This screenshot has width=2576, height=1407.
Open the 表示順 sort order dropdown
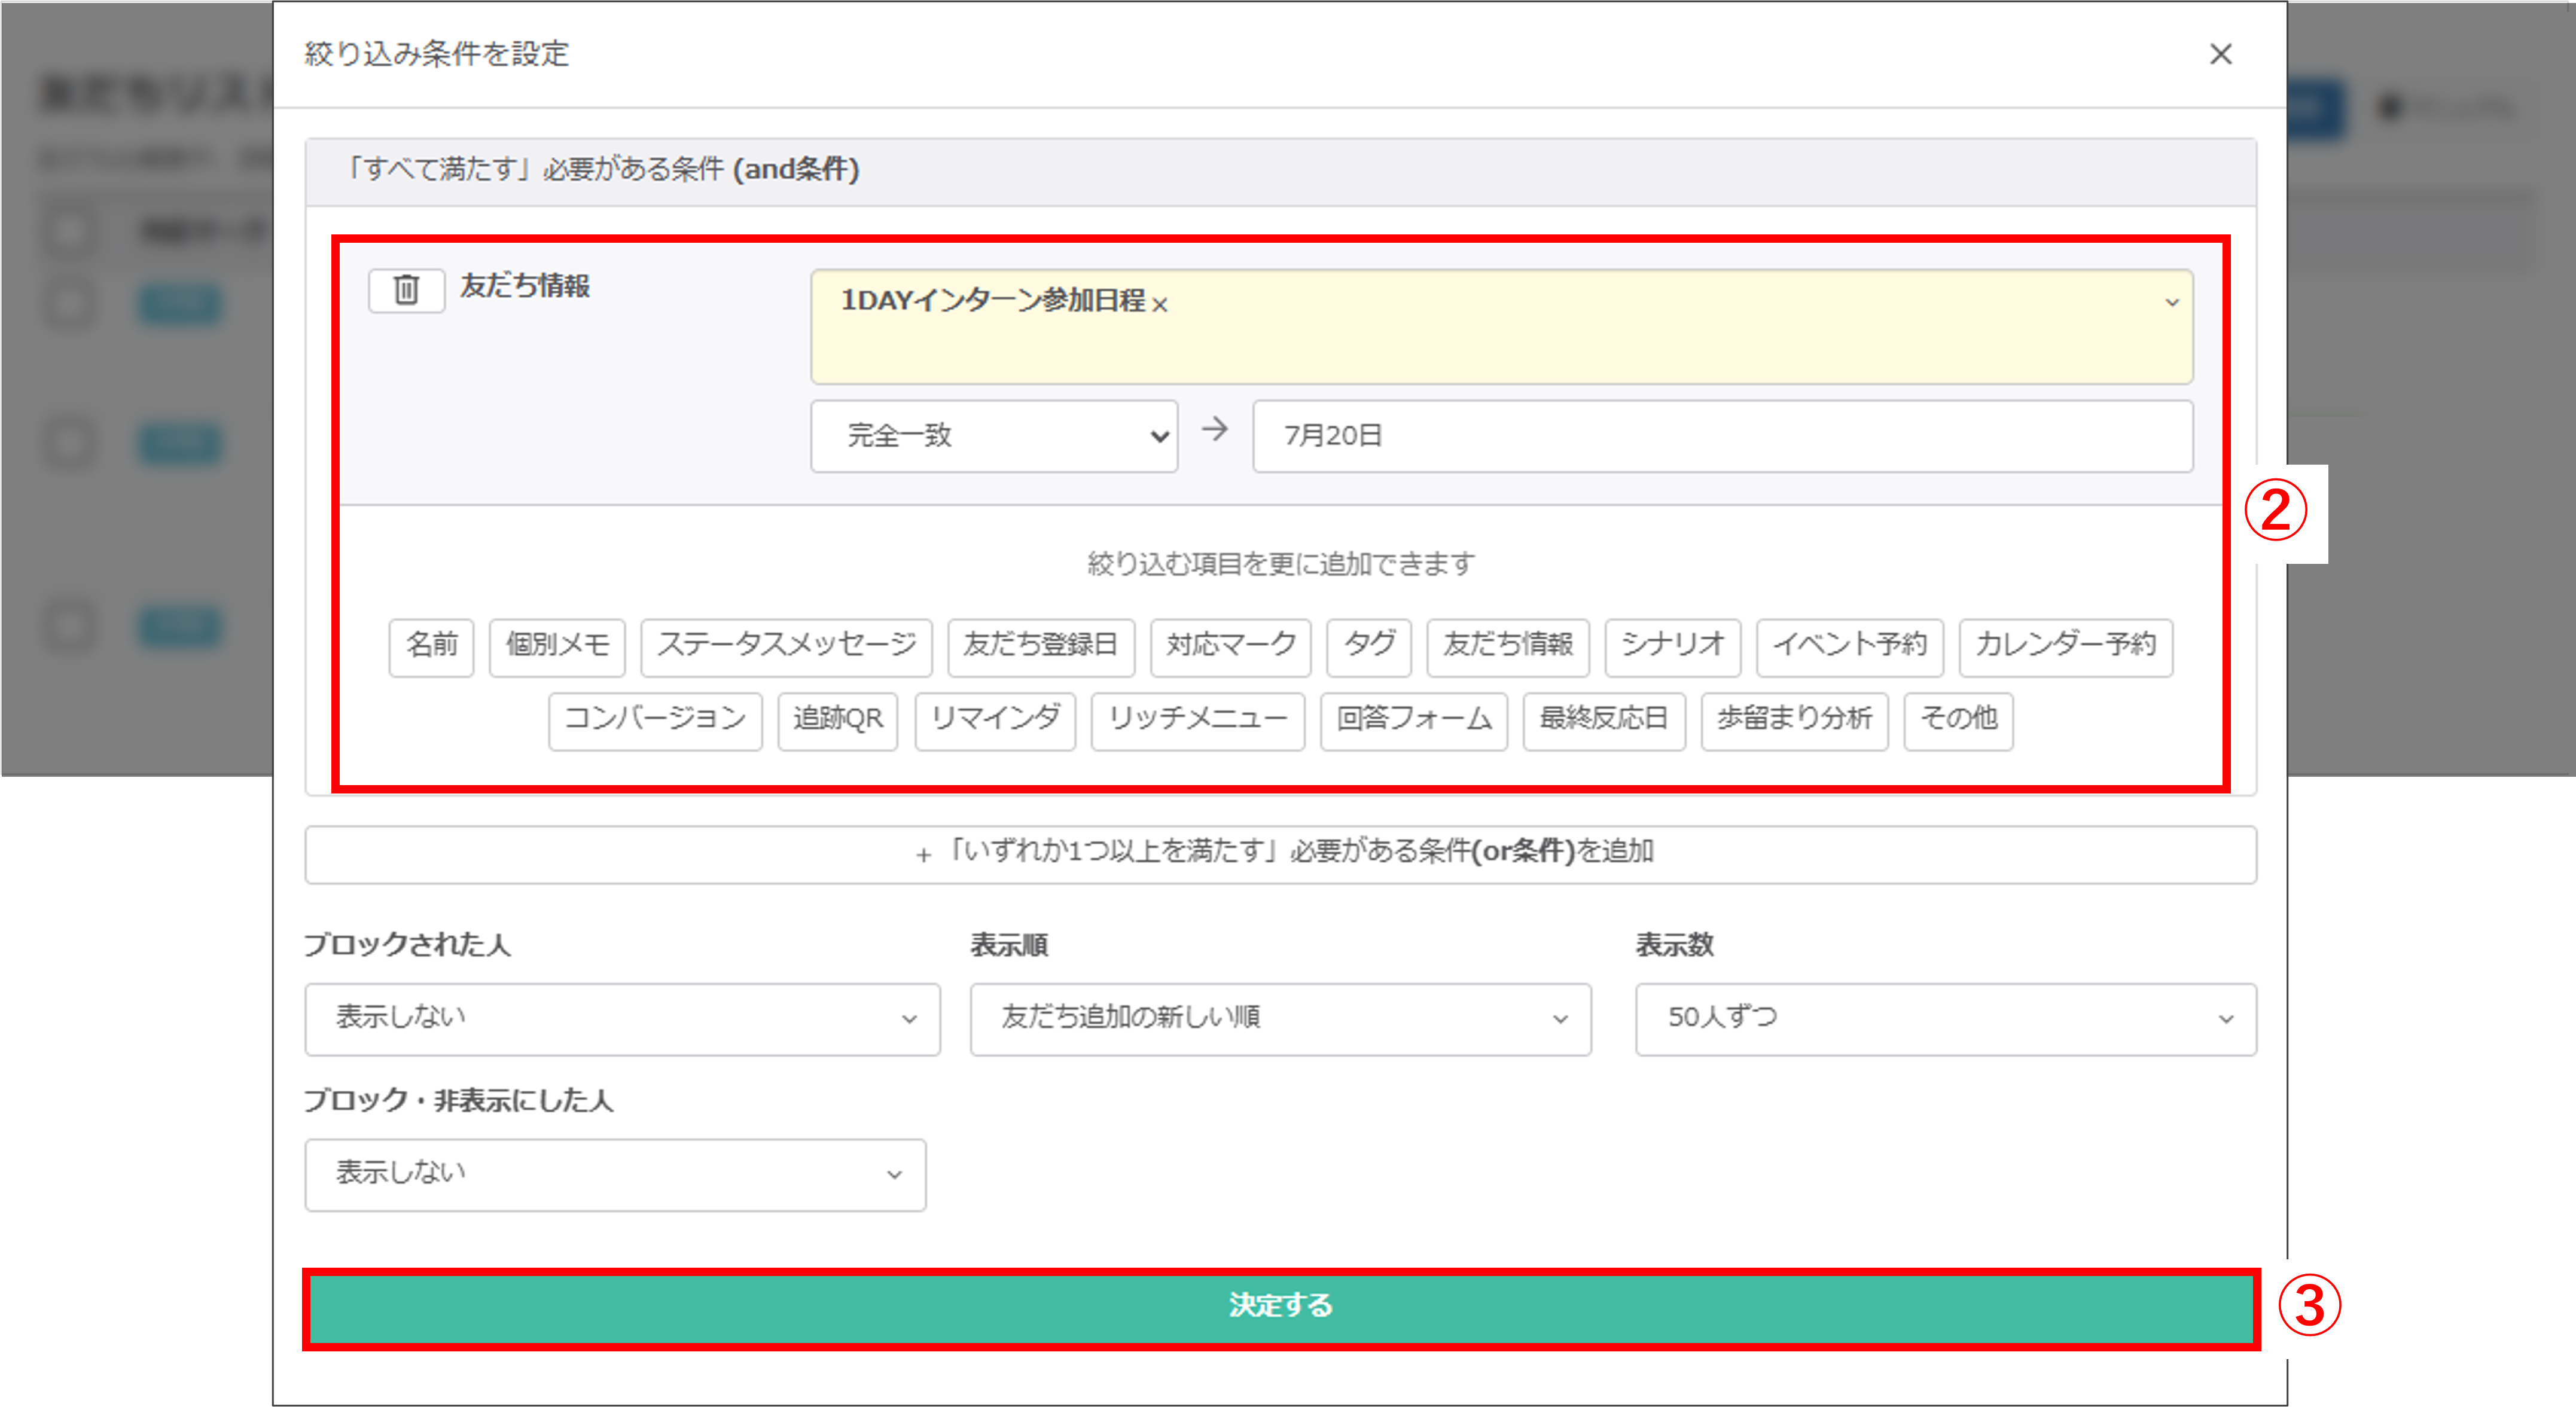pyautogui.click(x=1280, y=1018)
